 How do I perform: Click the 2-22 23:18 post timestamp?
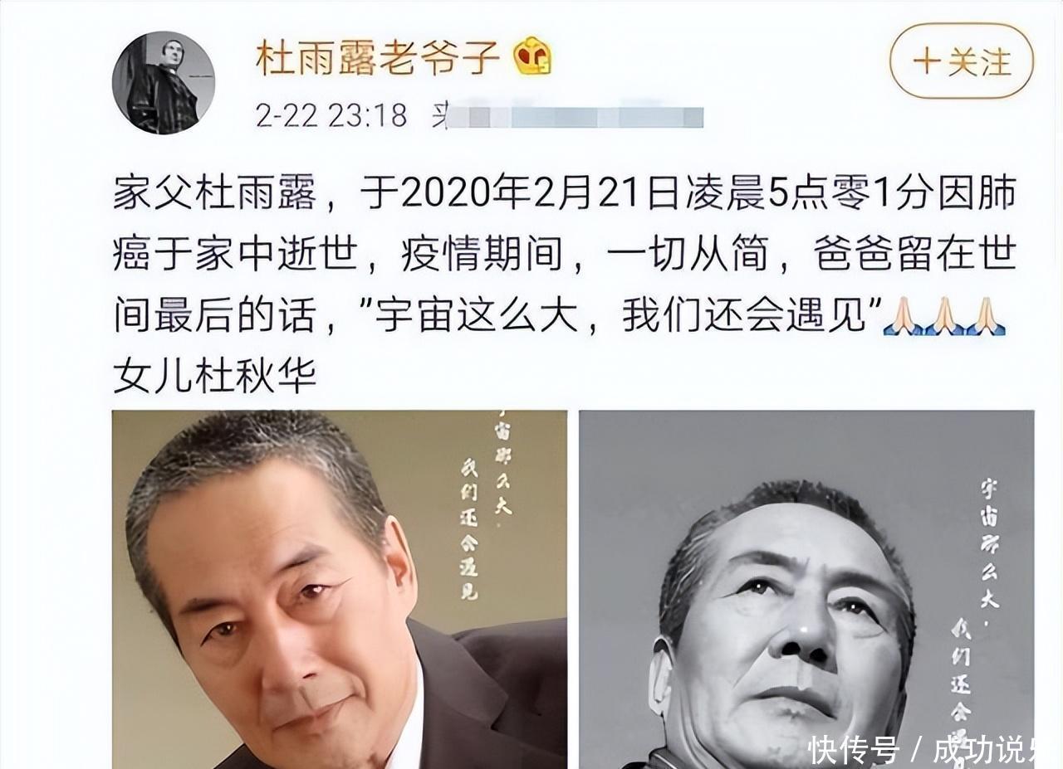click(331, 115)
